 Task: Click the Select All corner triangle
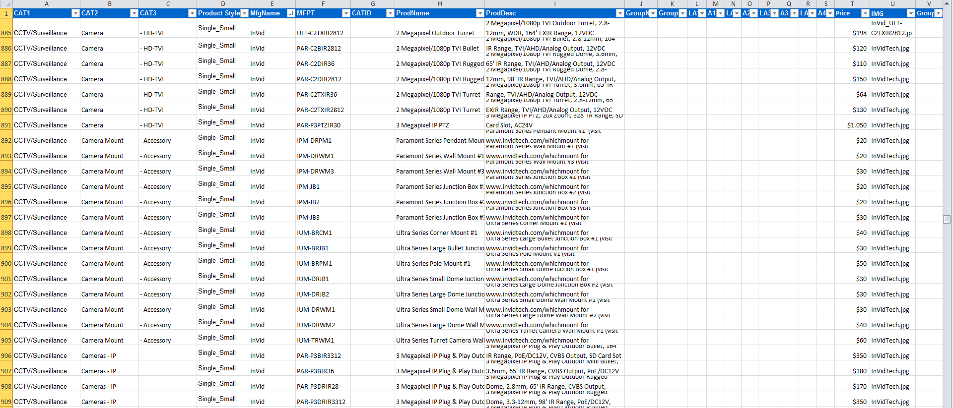point(6,4)
